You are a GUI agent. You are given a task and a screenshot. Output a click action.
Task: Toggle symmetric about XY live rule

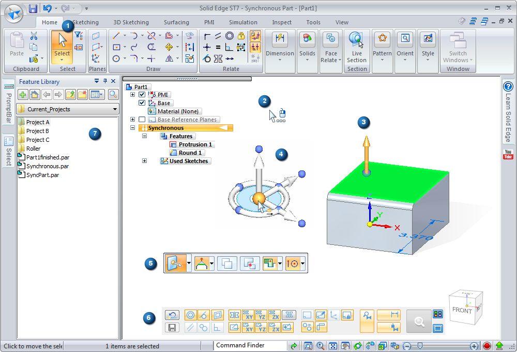[x=248, y=315]
